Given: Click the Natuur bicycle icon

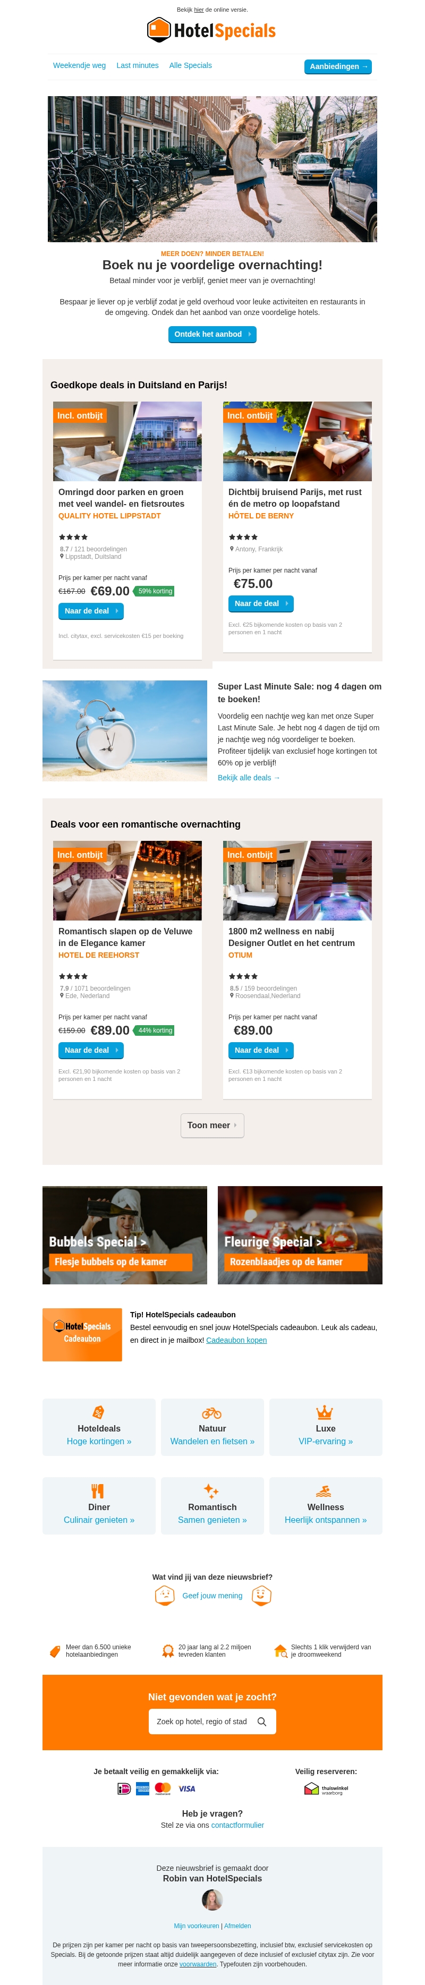Looking at the screenshot, I should point(212,1413).
